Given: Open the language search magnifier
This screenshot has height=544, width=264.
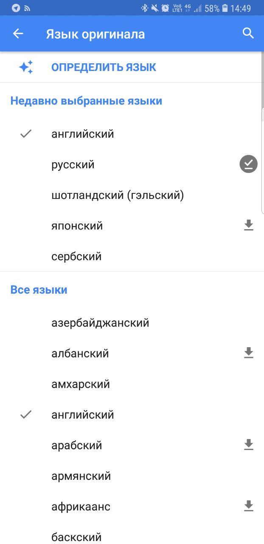Looking at the screenshot, I should (x=248, y=34).
